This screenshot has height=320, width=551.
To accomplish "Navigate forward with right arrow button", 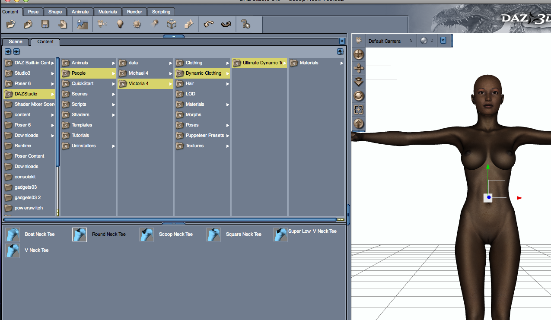I will (x=16, y=52).
